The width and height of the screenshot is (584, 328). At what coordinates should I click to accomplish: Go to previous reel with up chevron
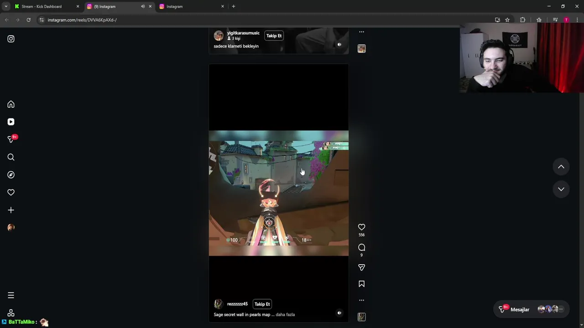[x=561, y=167]
